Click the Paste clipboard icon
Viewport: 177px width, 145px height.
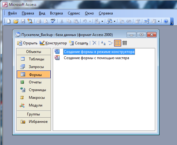click(x=76, y=21)
